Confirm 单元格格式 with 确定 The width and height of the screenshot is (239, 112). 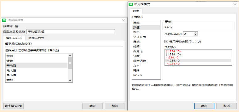(x=204, y=106)
